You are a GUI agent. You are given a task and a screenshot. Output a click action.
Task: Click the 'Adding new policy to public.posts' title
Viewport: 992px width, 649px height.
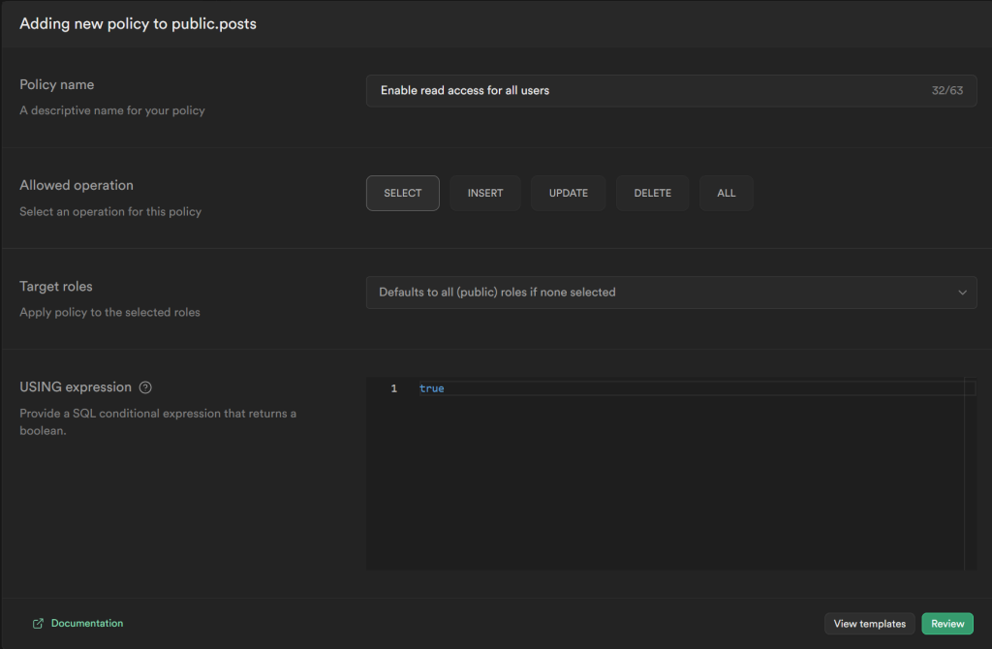138,24
